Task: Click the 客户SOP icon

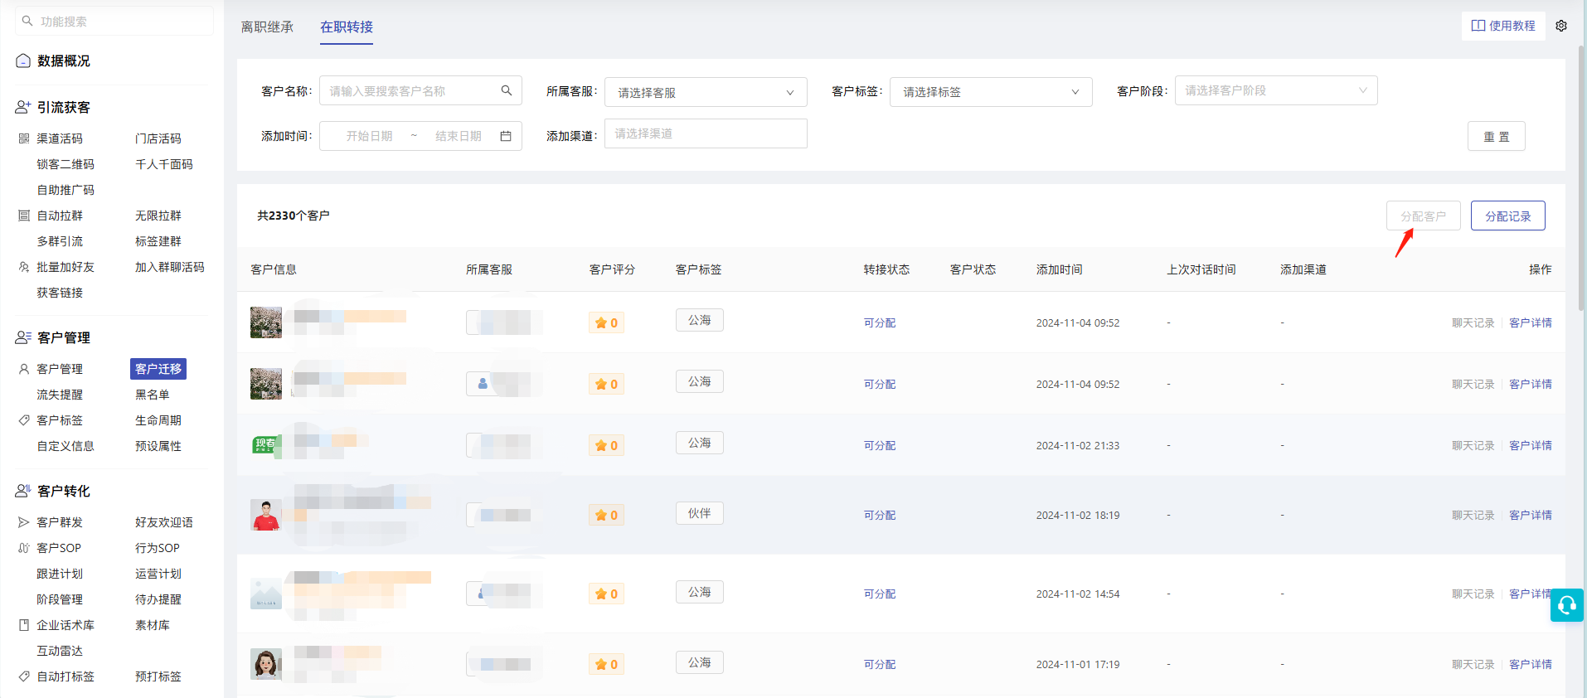Action: click(x=24, y=548)
